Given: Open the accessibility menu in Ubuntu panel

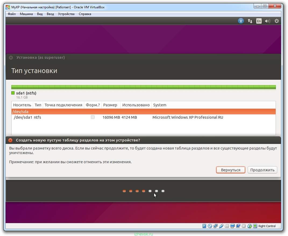Looking at the screenshot, I should (x=241, y=21).
